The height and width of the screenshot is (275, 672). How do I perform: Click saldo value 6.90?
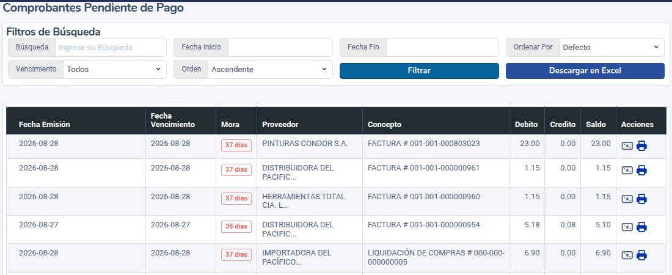coord(603,253)
